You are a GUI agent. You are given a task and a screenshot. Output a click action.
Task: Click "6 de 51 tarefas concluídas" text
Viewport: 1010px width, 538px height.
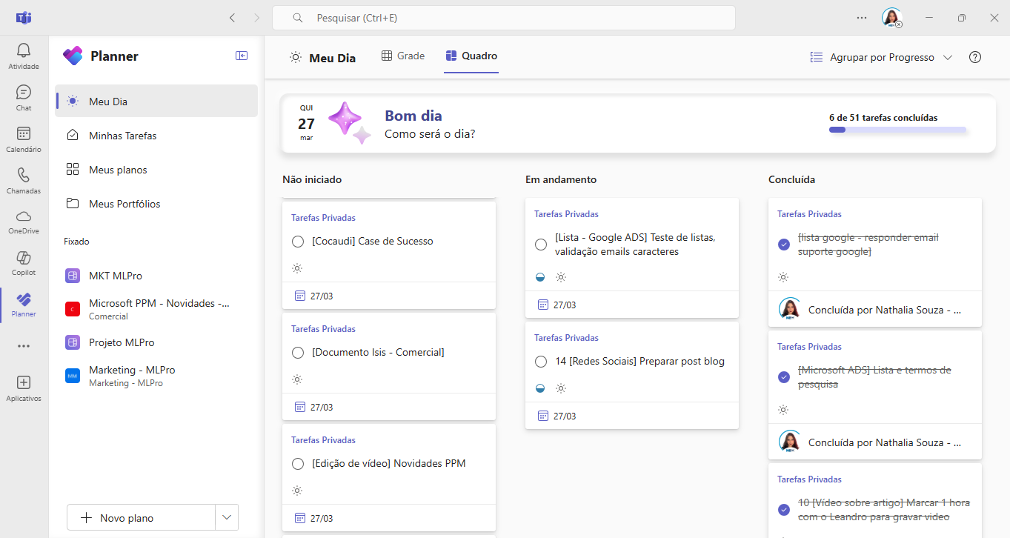tap(883, 117)
